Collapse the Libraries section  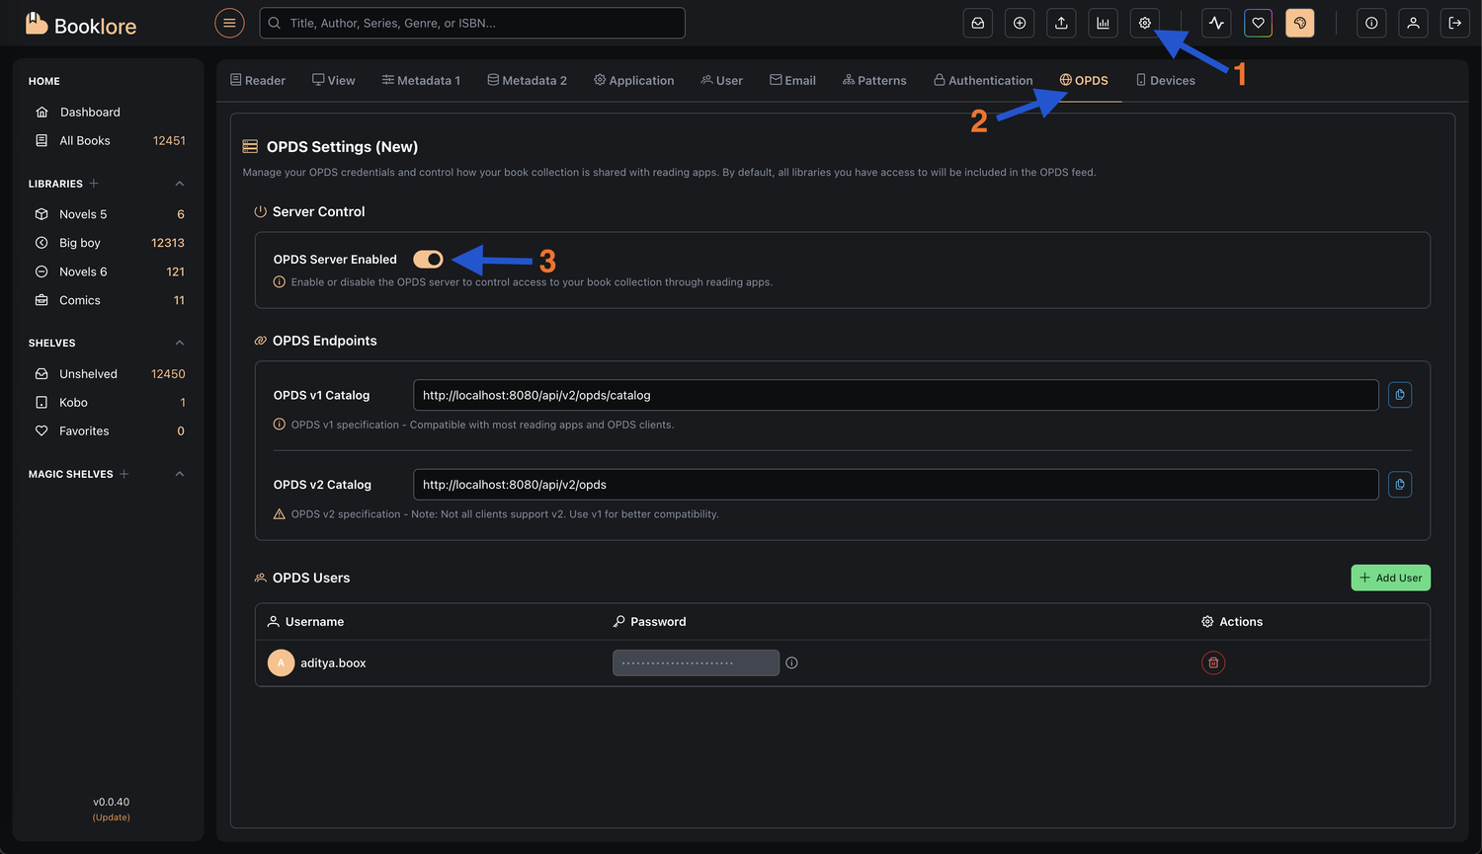pyautogui.click(x=180, y=184)
